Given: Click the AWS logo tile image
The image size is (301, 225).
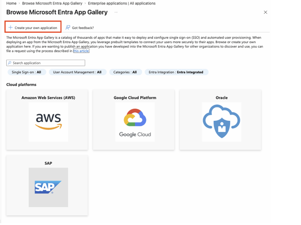Looking at the screenshot, I should [x=48, y=122].
